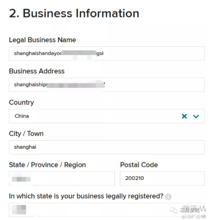
Task: Click the State / Province / Region input
Action: (62, 179)
